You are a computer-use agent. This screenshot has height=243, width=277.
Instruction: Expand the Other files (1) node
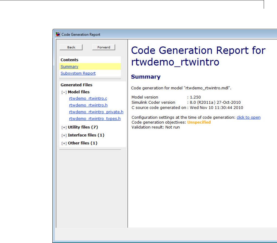pyautogui.click(x=64, y=143)
